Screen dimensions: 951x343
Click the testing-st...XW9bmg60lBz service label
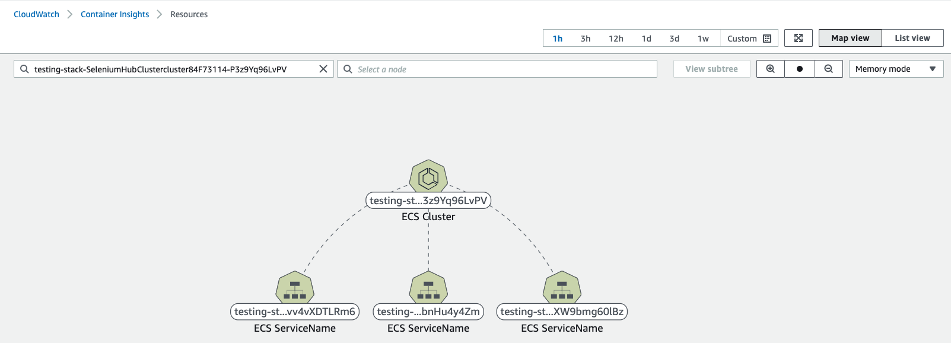[x=562, y=312]
